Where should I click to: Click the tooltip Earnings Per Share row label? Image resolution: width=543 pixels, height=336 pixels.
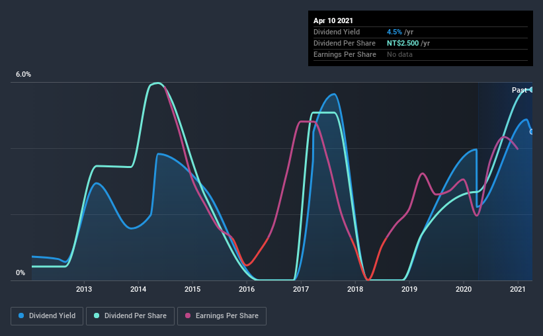[x=345, y=54]
